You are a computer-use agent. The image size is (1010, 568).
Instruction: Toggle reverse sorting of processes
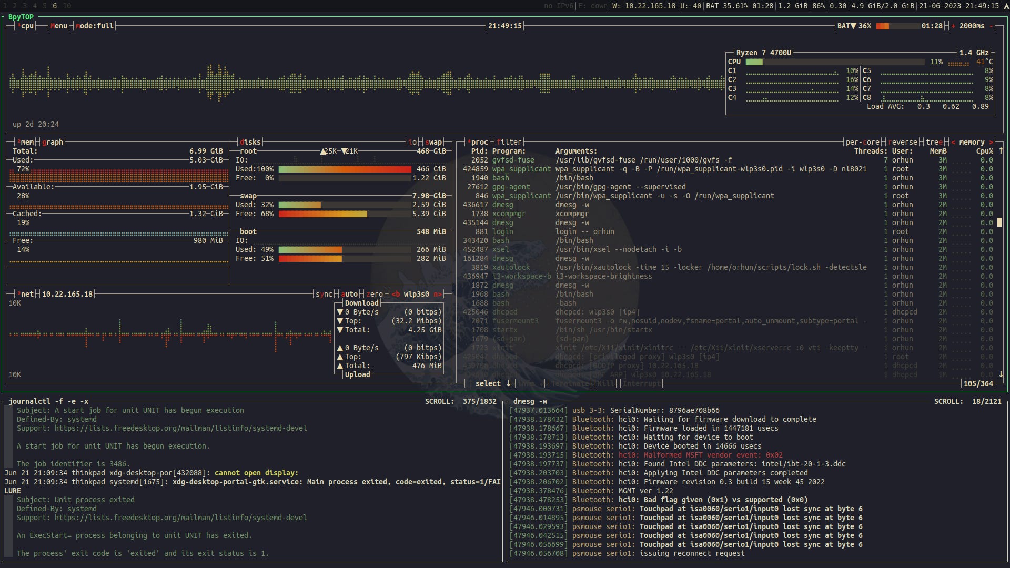coord(904,142)
